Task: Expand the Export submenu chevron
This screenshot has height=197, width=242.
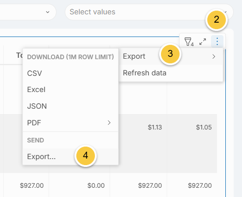Action: click(214, 56)
